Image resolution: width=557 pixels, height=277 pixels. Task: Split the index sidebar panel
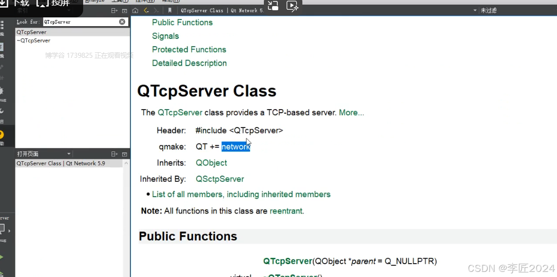click(114, 11)
